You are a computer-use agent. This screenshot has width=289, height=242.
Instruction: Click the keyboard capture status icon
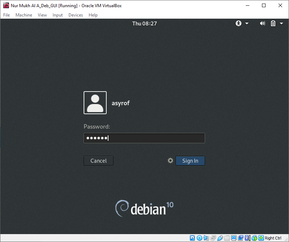pos(261,238)
